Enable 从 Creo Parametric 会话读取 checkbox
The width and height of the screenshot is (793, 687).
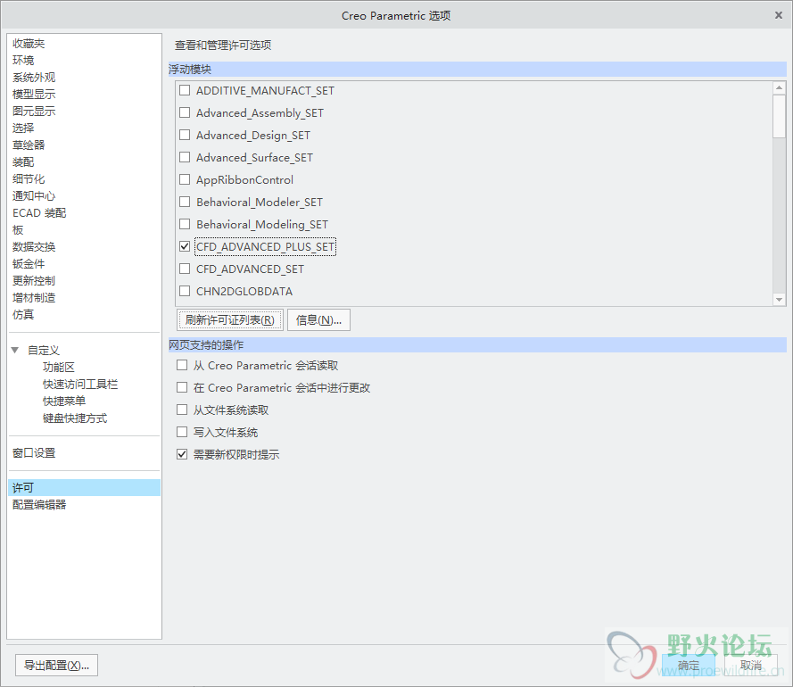[182, 365]
